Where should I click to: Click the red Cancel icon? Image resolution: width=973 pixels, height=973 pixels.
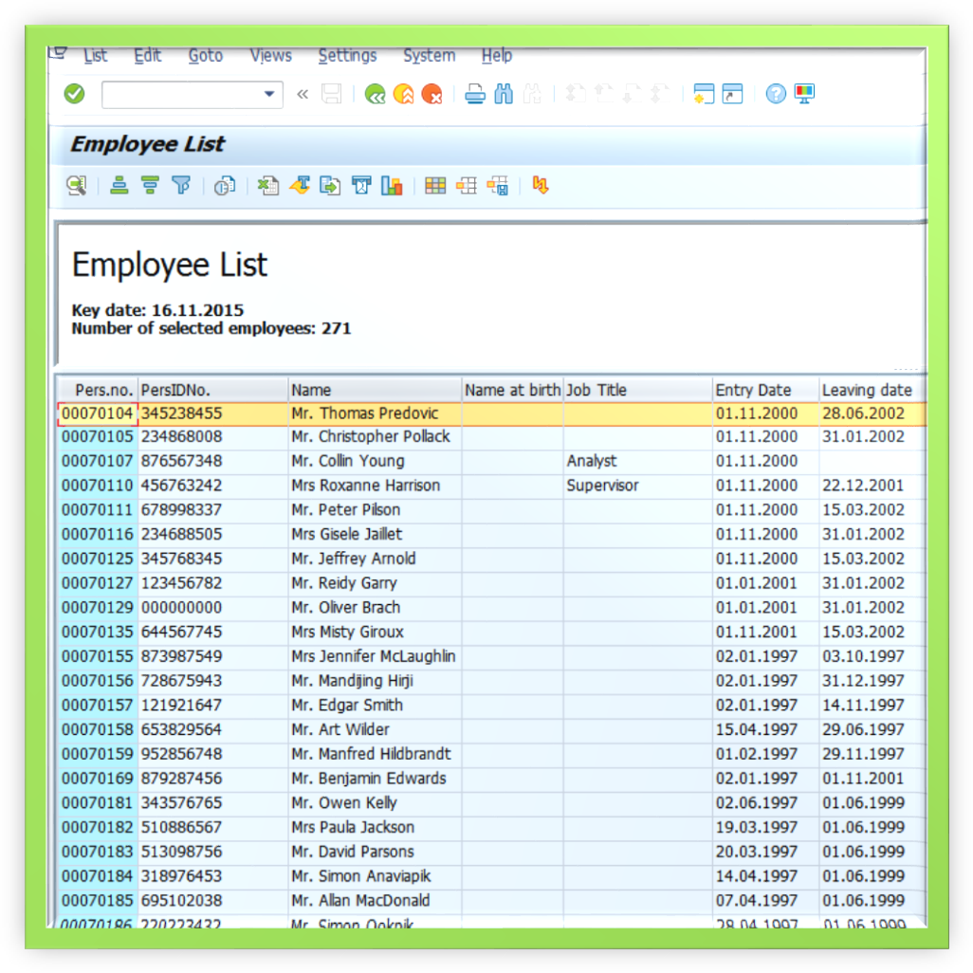(432, 94)
